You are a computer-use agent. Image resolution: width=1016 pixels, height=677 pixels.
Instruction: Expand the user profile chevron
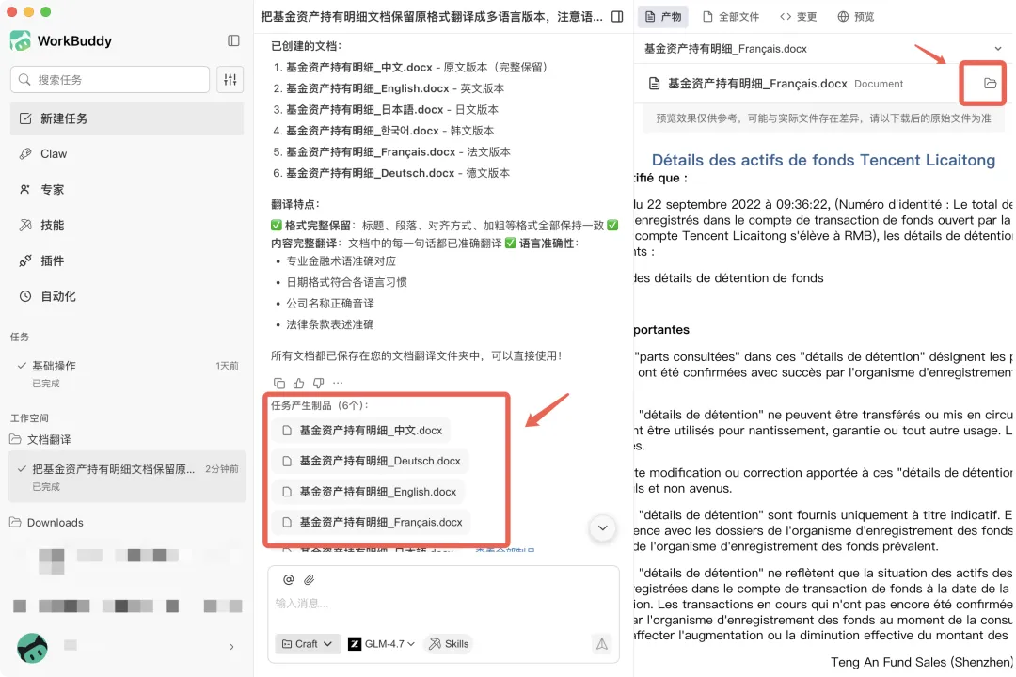pos(231,647)
